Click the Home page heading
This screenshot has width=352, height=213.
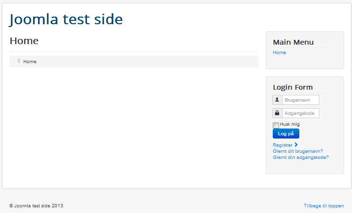click(x=24, y=41)
